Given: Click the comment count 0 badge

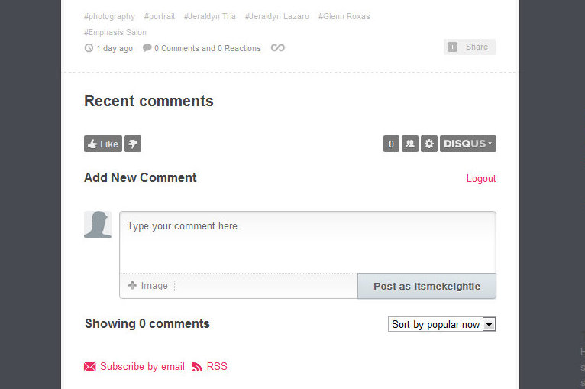Looking at the screenshot, I should [391, 144].
